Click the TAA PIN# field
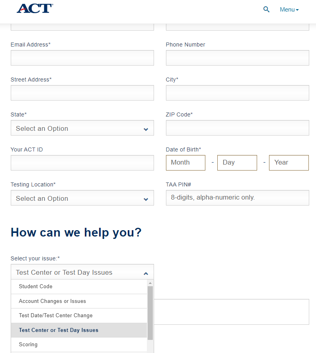Viewport: 316px width, 353px height. [x=238, y=198]
